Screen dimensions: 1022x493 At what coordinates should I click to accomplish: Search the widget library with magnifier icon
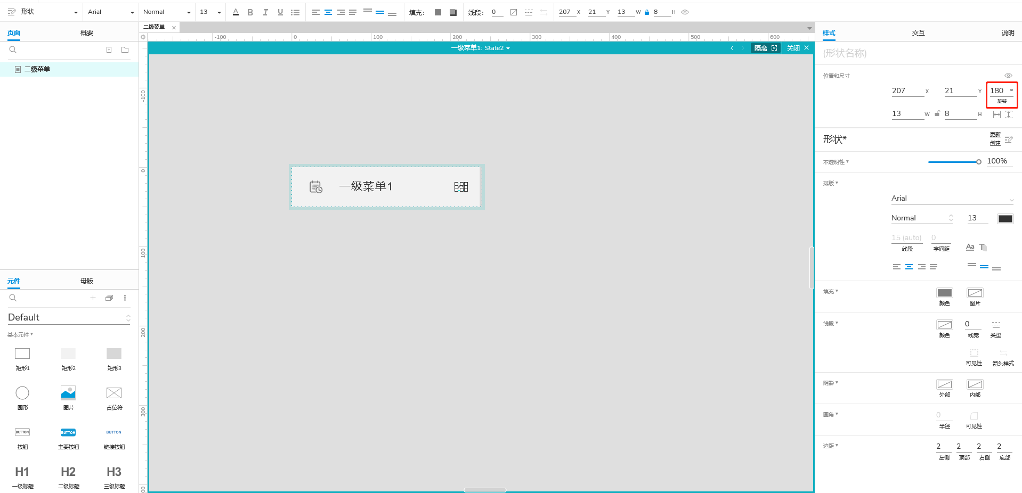(x=13, y=298)
